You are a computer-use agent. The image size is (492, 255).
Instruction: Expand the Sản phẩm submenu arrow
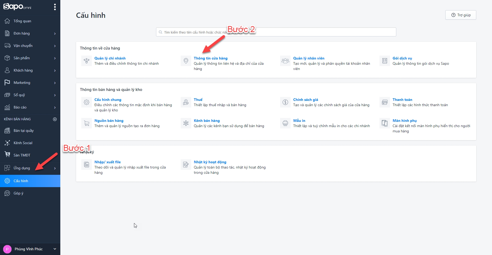pos(55,58)
